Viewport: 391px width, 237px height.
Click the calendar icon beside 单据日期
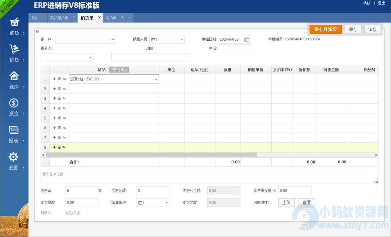point(247,39)
